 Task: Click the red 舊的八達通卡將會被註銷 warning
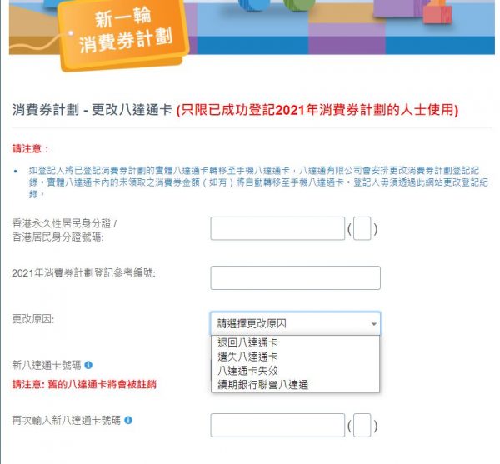tap(83, 385)
